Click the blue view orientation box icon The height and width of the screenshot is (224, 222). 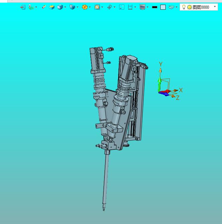coord(72,7)
